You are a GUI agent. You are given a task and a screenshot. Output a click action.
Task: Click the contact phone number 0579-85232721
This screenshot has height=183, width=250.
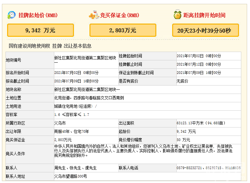click(189, 168)
